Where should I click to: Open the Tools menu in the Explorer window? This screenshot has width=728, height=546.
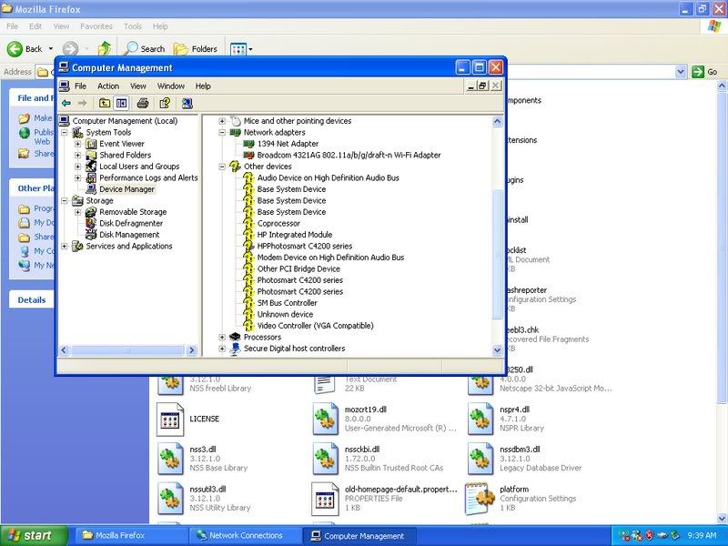133,26
